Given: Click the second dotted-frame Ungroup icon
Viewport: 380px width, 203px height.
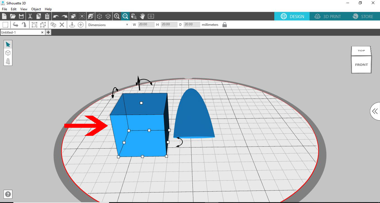Looking at the screenshot, I should (43, 25).
